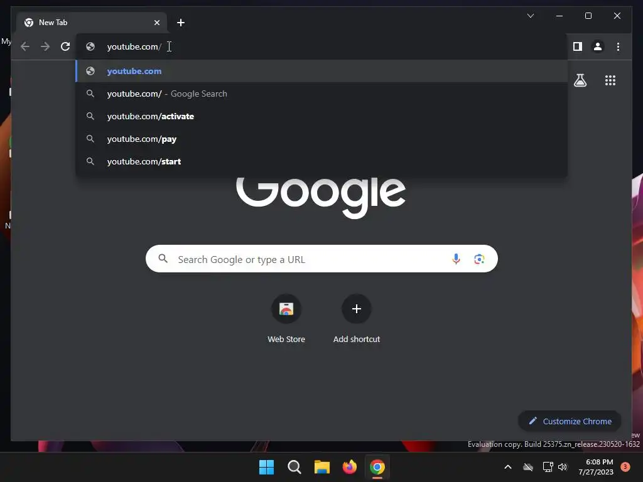Click the address bar with youtube.com/

click(321, 46)
